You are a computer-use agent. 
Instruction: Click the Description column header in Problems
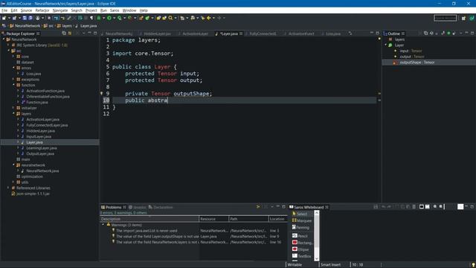(149, 219)
